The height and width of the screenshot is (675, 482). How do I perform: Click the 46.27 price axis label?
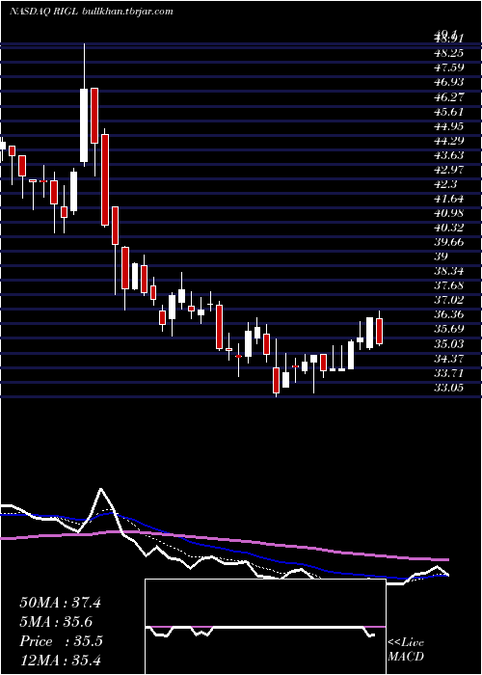pyautogui.click(x=450, y=96)
